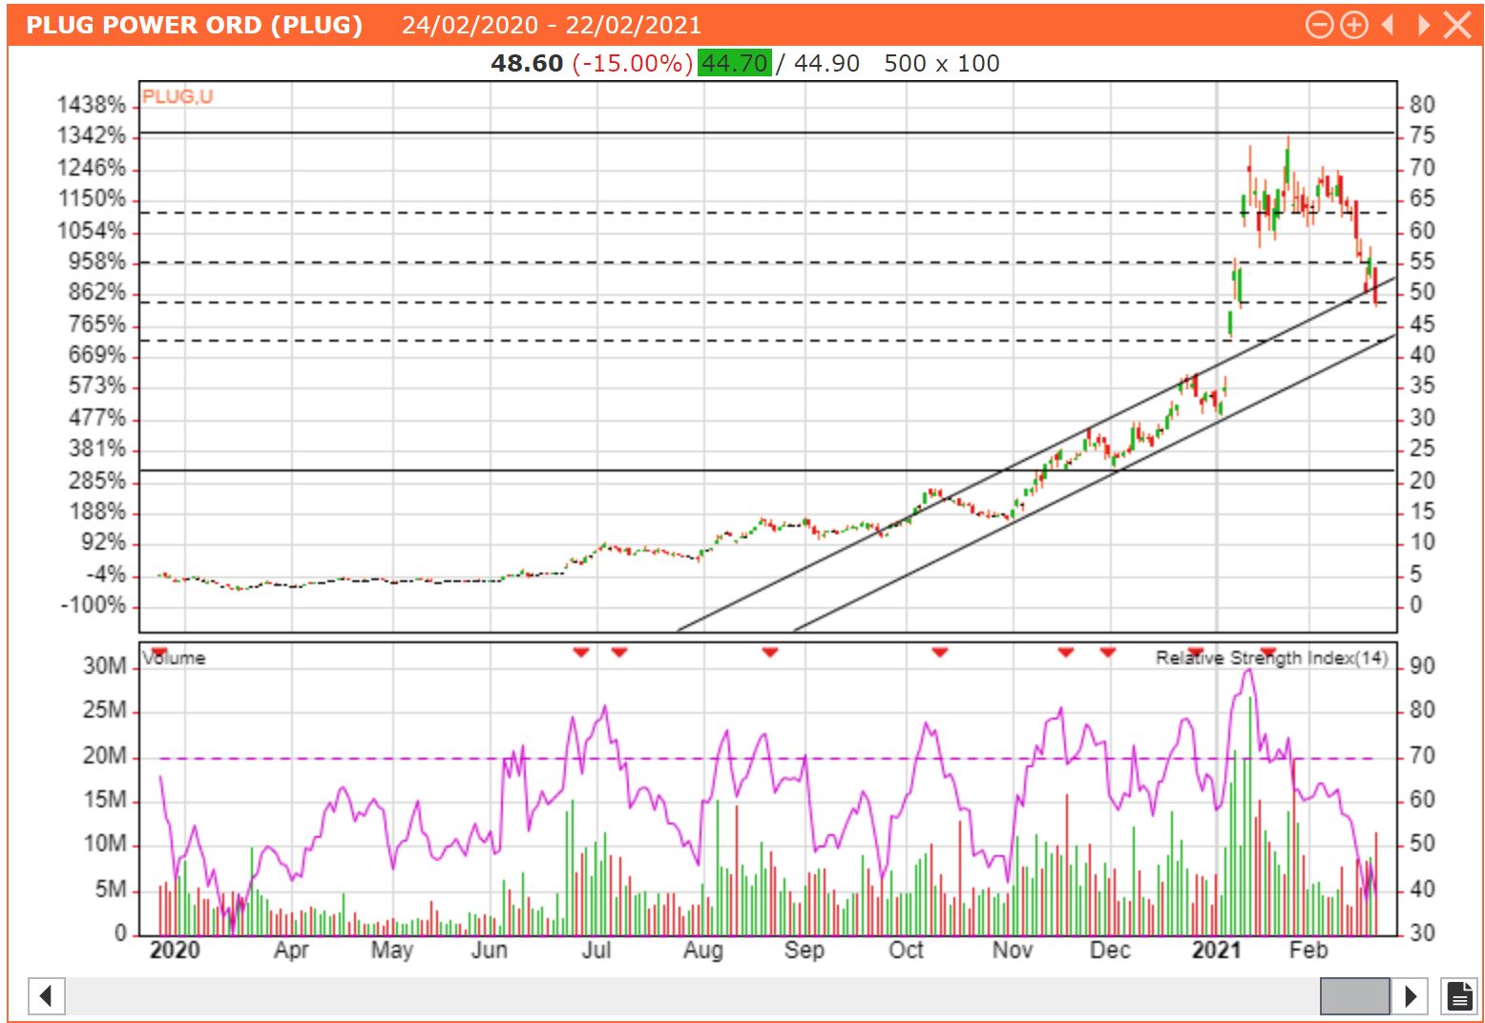
Task: Click the Relative Strength Index(14) label
Action: (1272, 658)
